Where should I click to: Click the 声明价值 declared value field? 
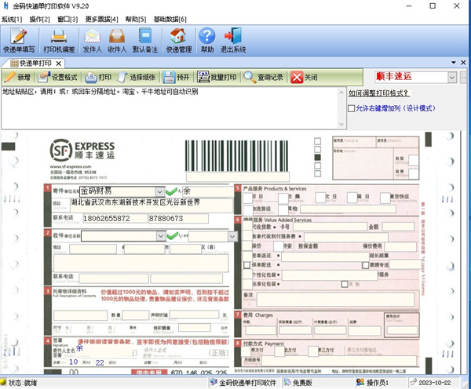[x=194, y=314]
